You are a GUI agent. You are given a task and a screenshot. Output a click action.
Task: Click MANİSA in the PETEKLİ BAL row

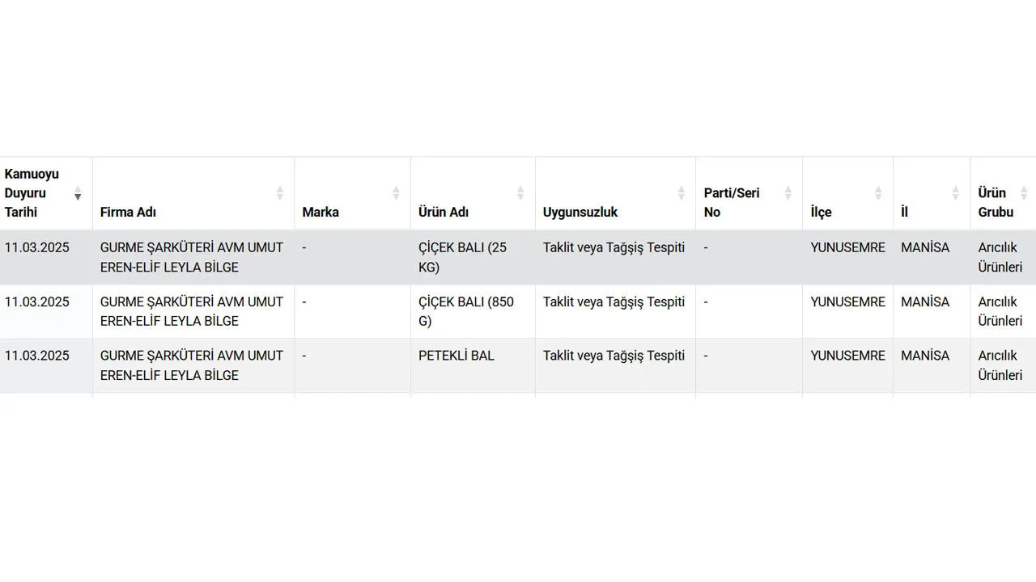pyautogui.click(x=925, y=356)
